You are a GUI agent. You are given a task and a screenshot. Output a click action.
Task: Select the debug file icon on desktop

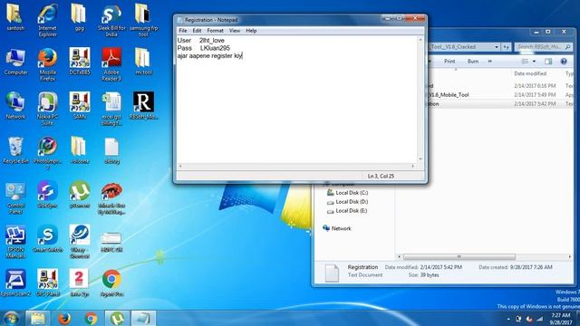111,150
